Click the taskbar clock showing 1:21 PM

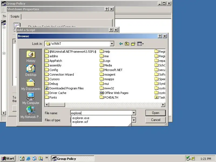206,159
